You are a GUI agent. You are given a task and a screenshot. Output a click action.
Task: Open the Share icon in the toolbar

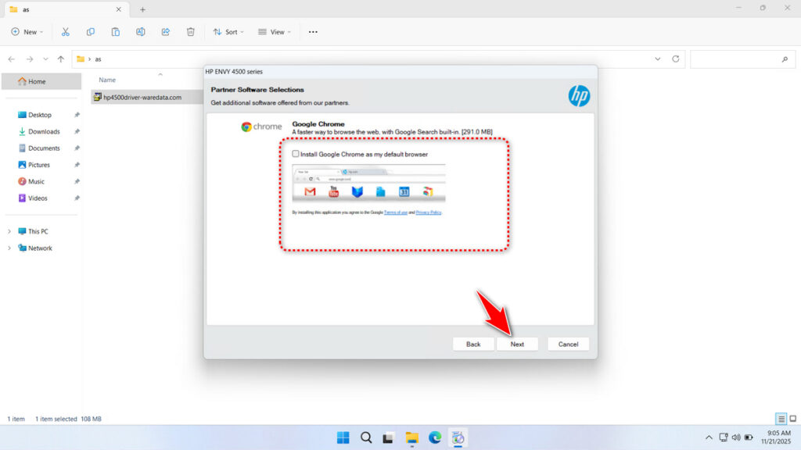point(165,32)
